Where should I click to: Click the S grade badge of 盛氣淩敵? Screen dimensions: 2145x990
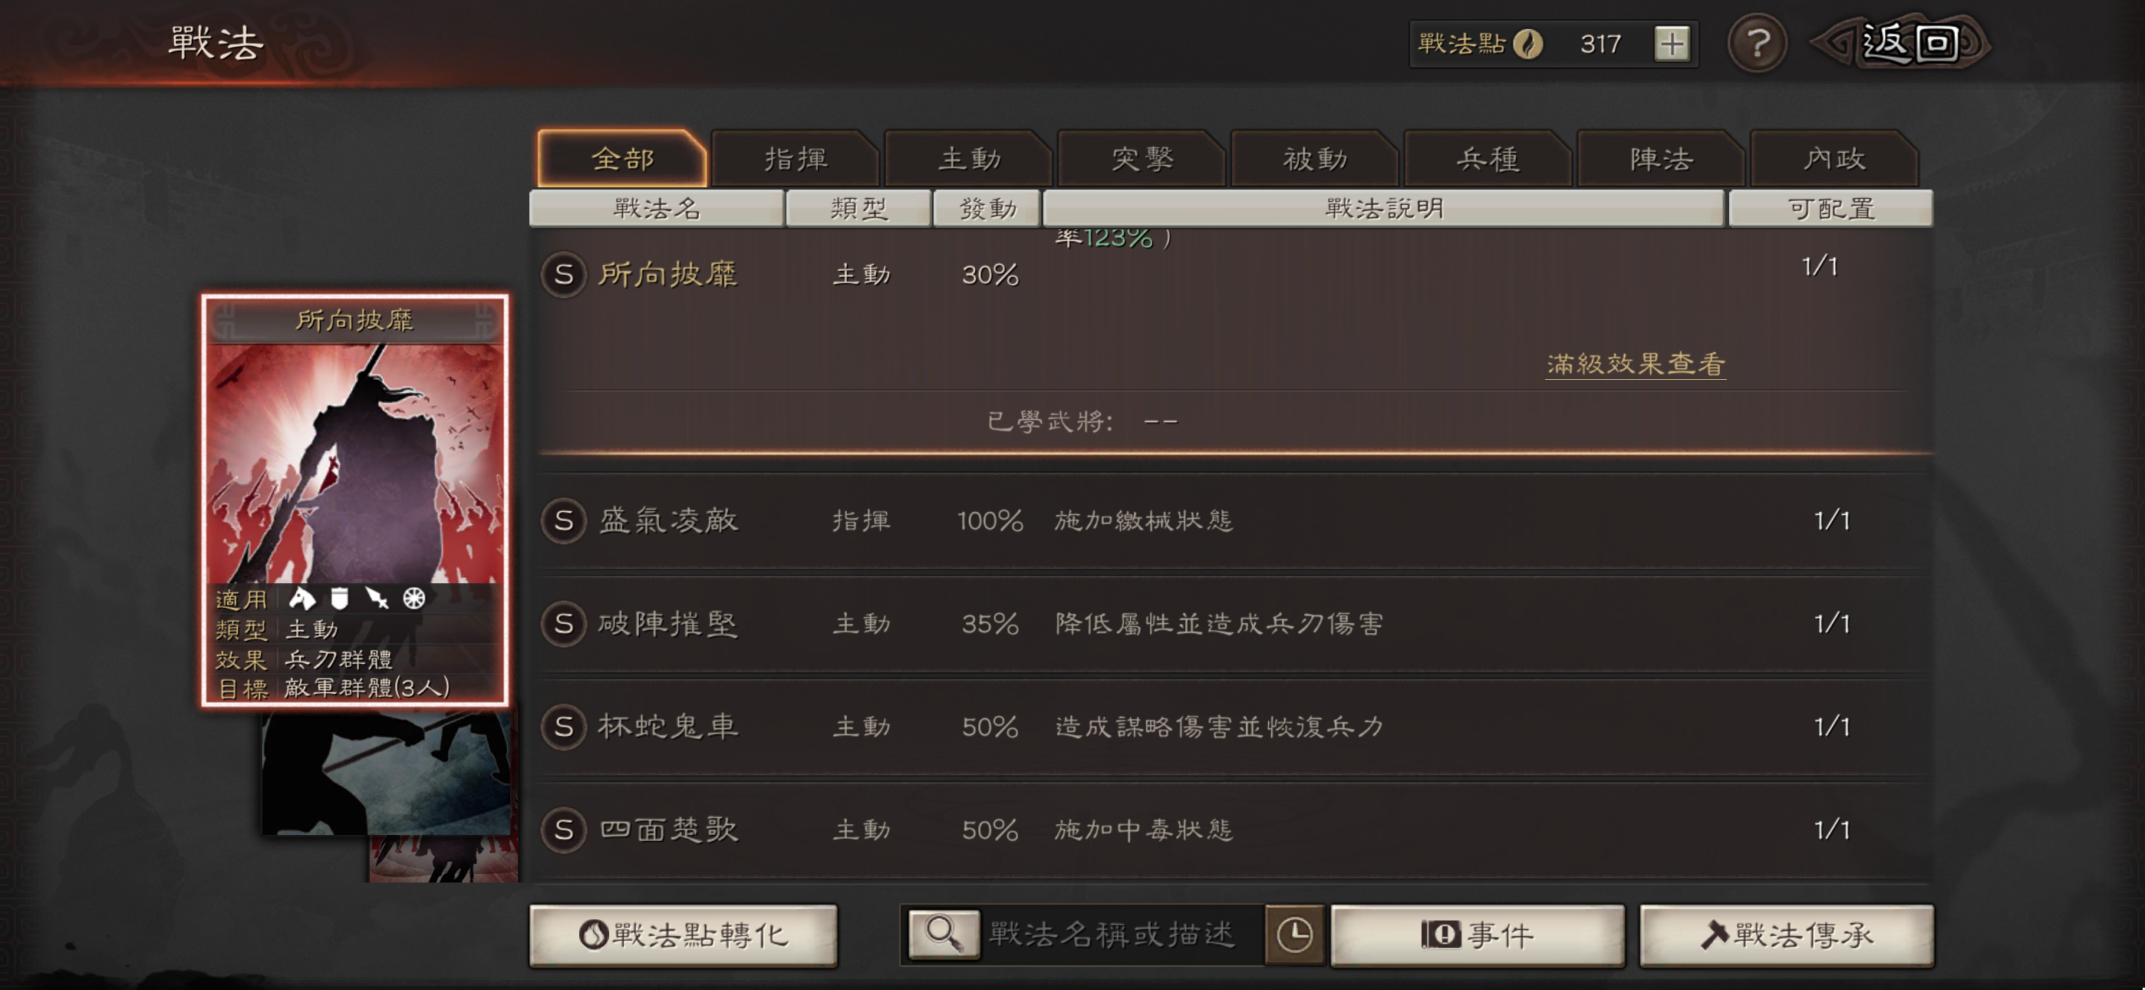point(564,521)
